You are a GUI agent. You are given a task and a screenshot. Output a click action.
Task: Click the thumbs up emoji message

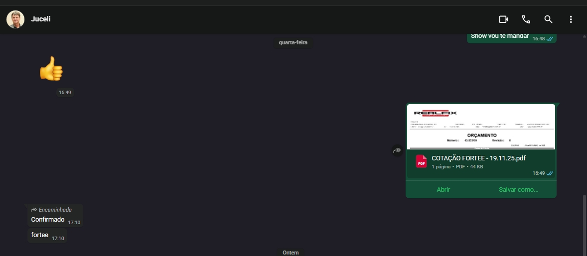coord(51,69)
